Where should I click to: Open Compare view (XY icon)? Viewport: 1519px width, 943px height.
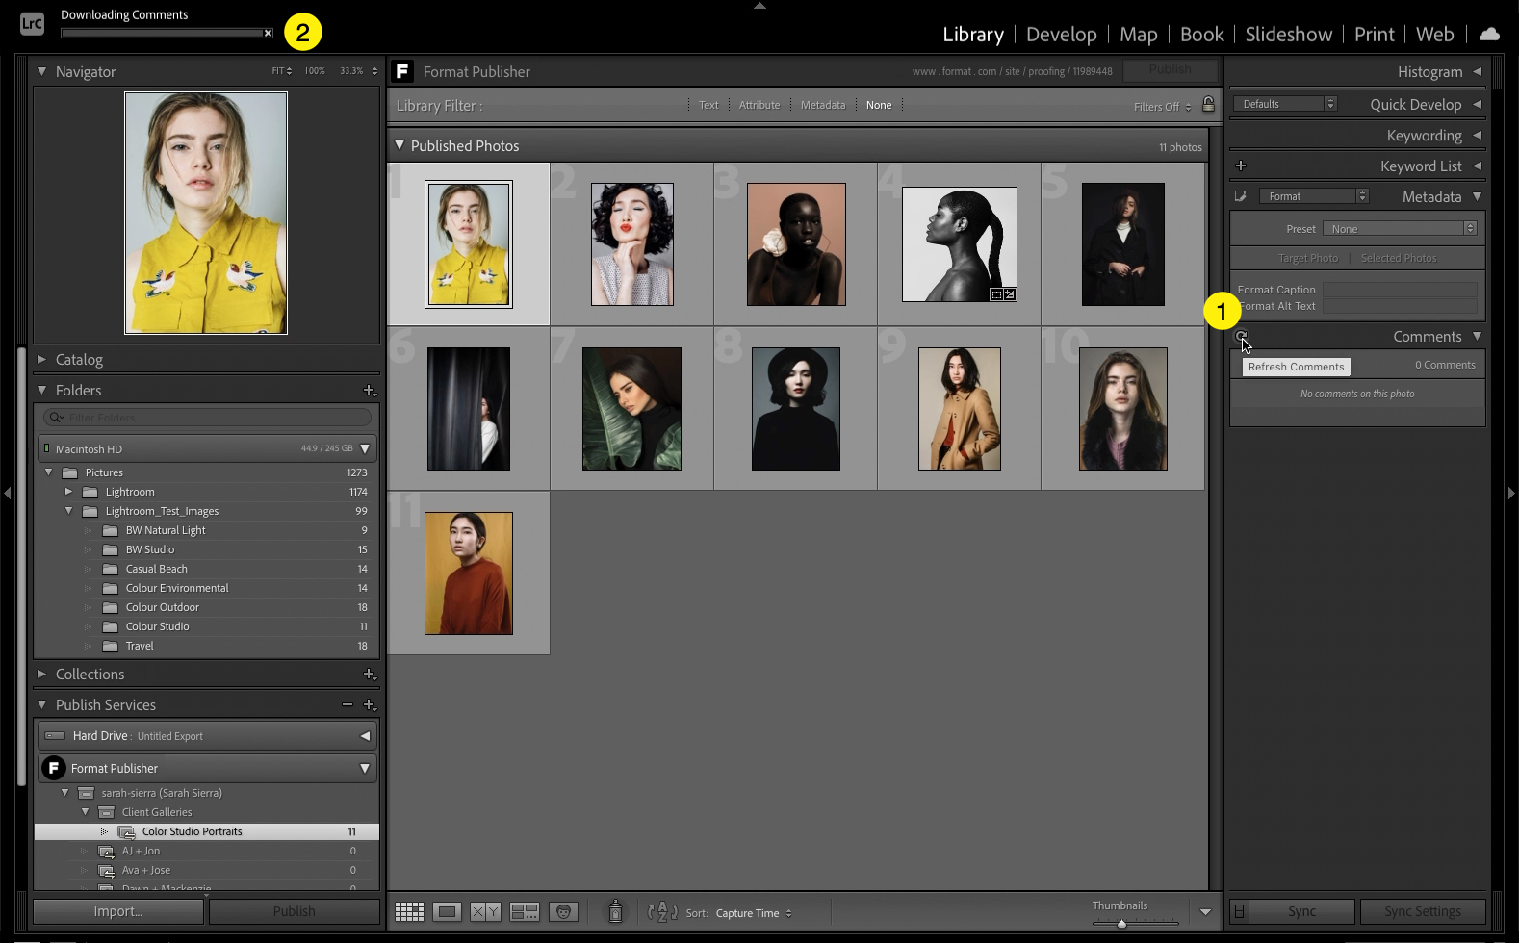(485, 912)
